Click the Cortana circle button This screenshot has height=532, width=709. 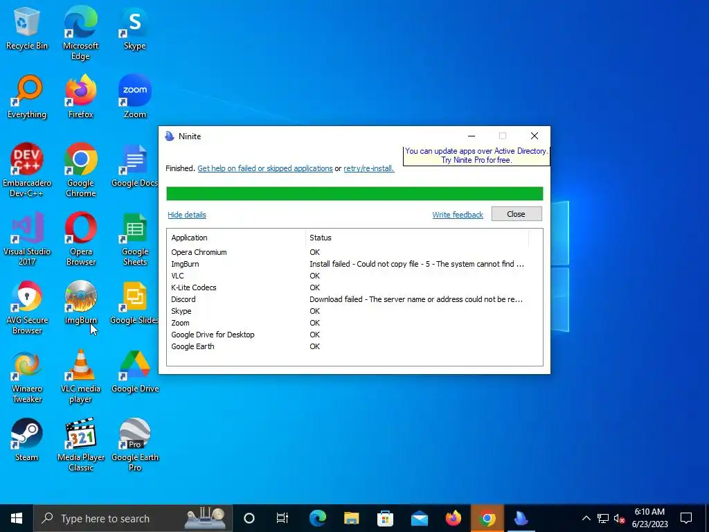coord(249,518)
